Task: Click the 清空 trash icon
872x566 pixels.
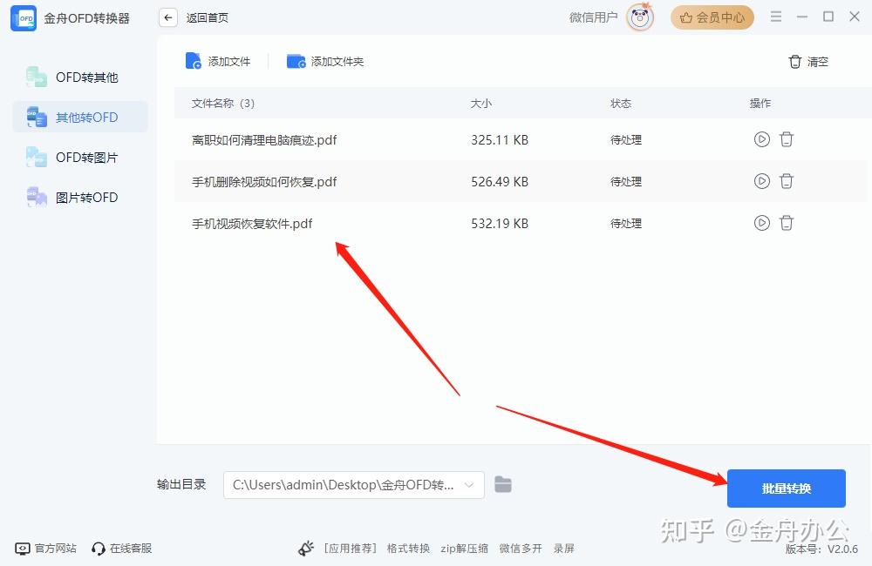Action: tap(795, 62)
